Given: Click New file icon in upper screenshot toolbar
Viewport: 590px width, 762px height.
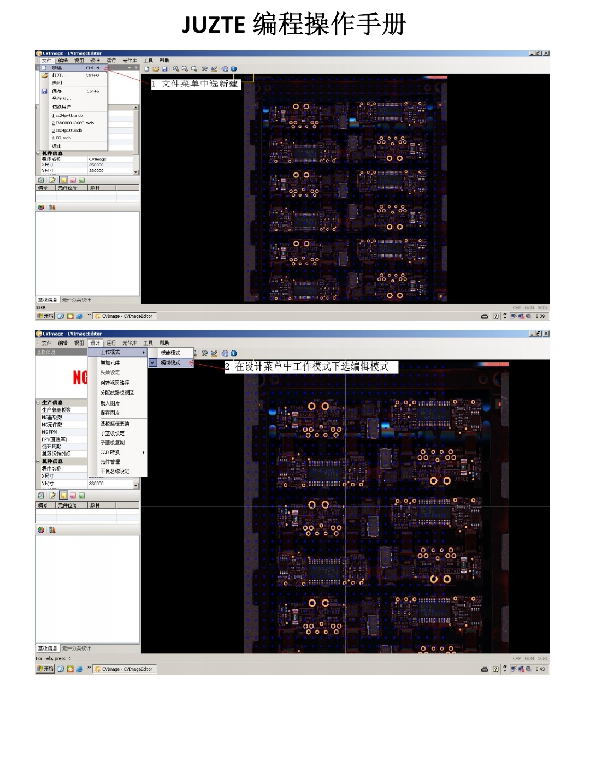Looking at the screenshot, I should [x=146, y=69].
